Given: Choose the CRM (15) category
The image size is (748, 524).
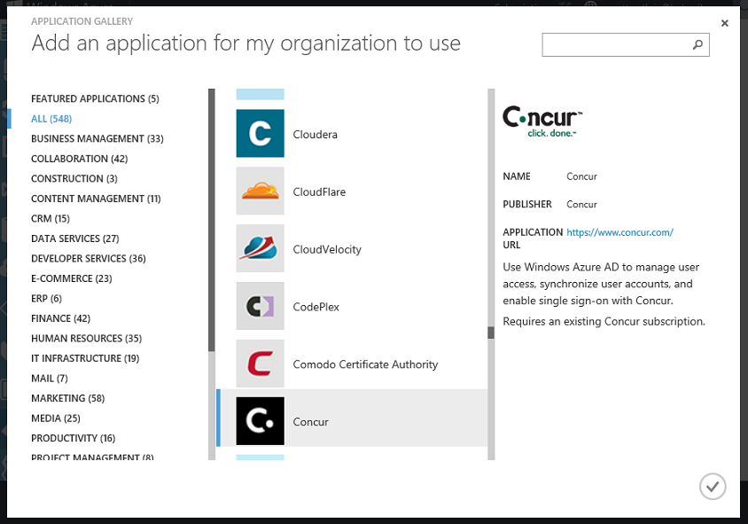Looking at the screenshot, I should point(51,219).
